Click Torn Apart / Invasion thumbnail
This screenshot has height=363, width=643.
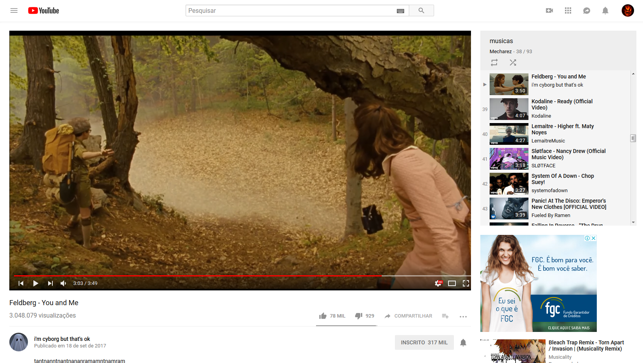(513, 351)
